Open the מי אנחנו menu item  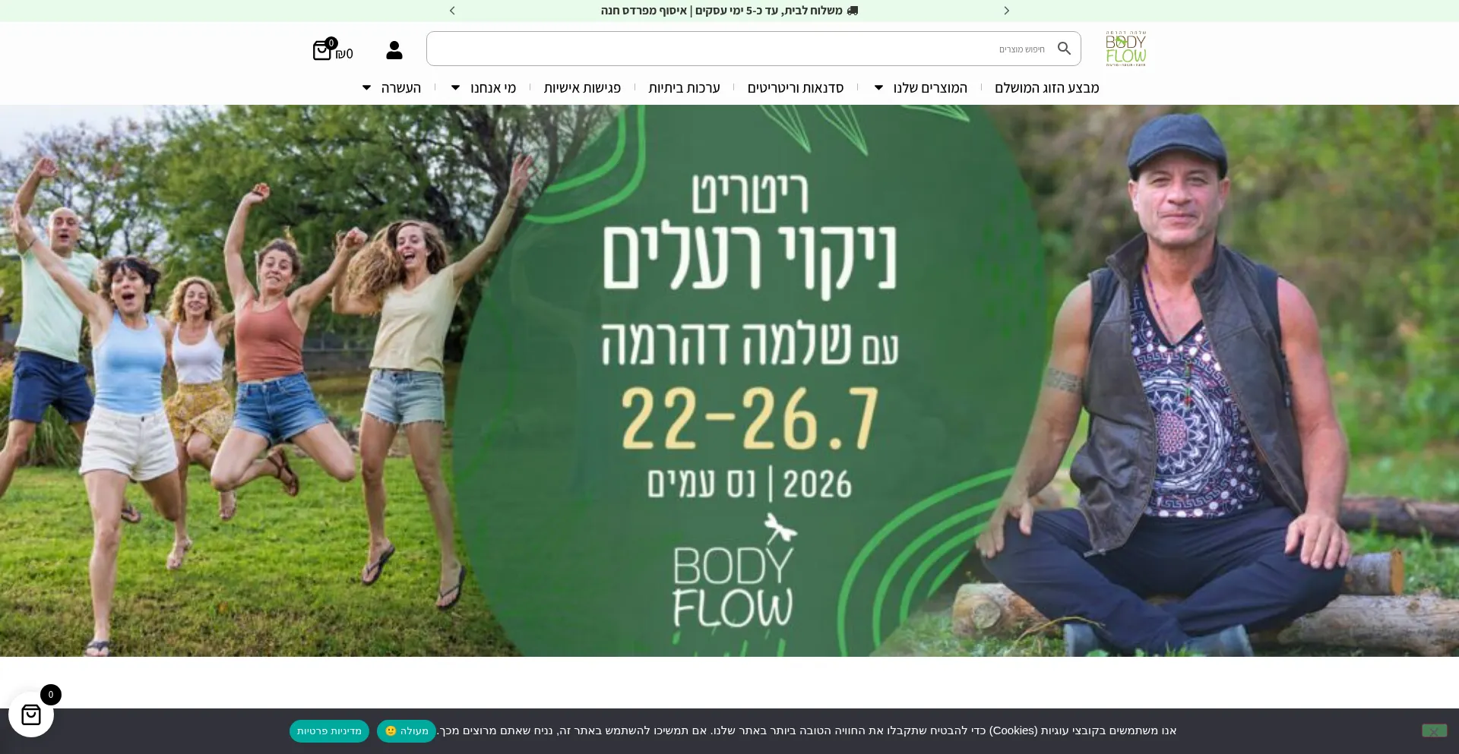(492, 88)
